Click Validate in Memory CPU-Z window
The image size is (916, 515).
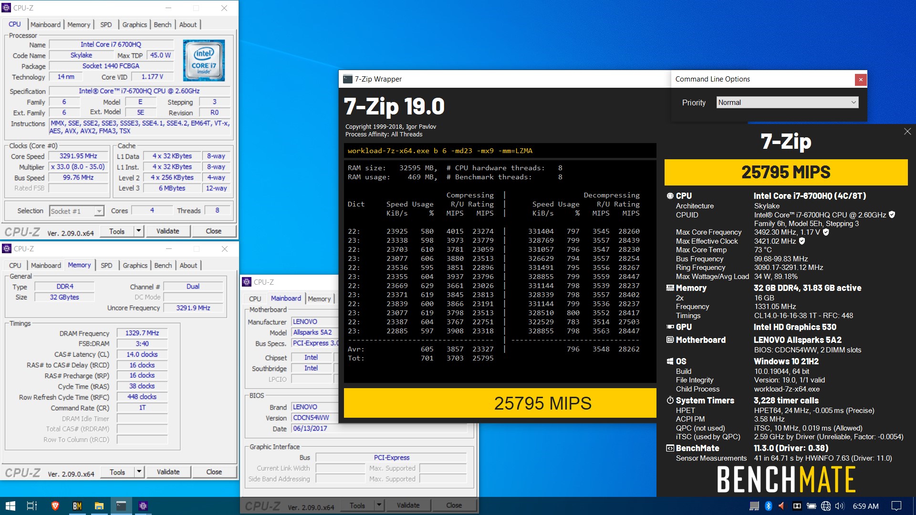pyautogui.click(x=168, y=472)
